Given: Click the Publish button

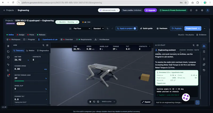Looking at the screenshot, I should (177, 29).
